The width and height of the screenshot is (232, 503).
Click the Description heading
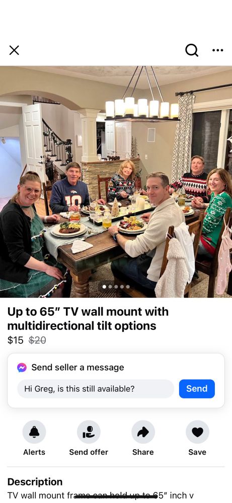click(35, 482)
